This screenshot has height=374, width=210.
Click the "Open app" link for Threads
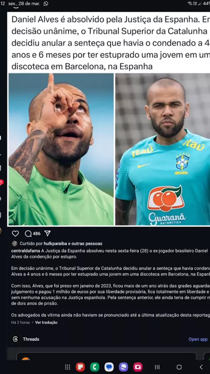[198, 339]
